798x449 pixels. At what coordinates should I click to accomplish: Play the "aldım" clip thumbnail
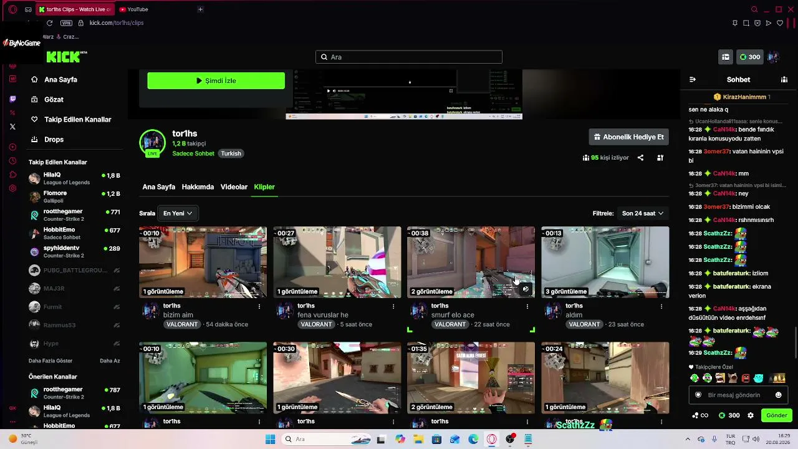pyautogui.click(x=605, y=262)
